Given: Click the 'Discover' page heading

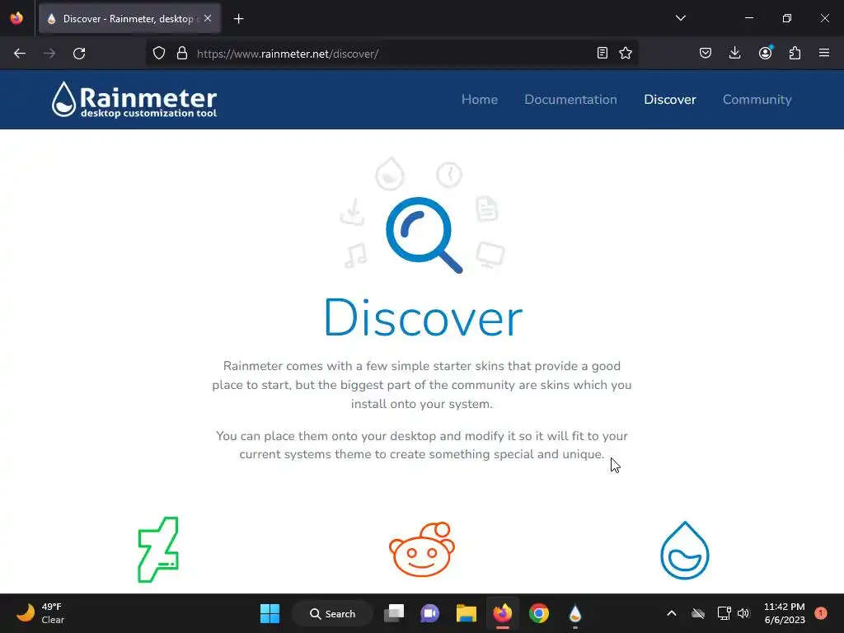Looking at the screenshot, I should pyautogui.click(x=424, y=317).
